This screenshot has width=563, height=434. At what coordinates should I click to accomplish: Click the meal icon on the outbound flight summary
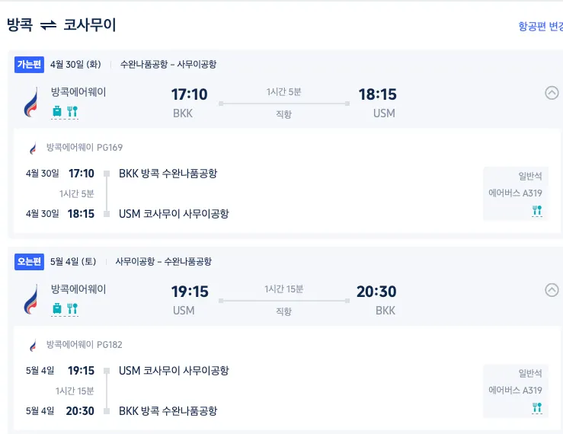[73, 112]
